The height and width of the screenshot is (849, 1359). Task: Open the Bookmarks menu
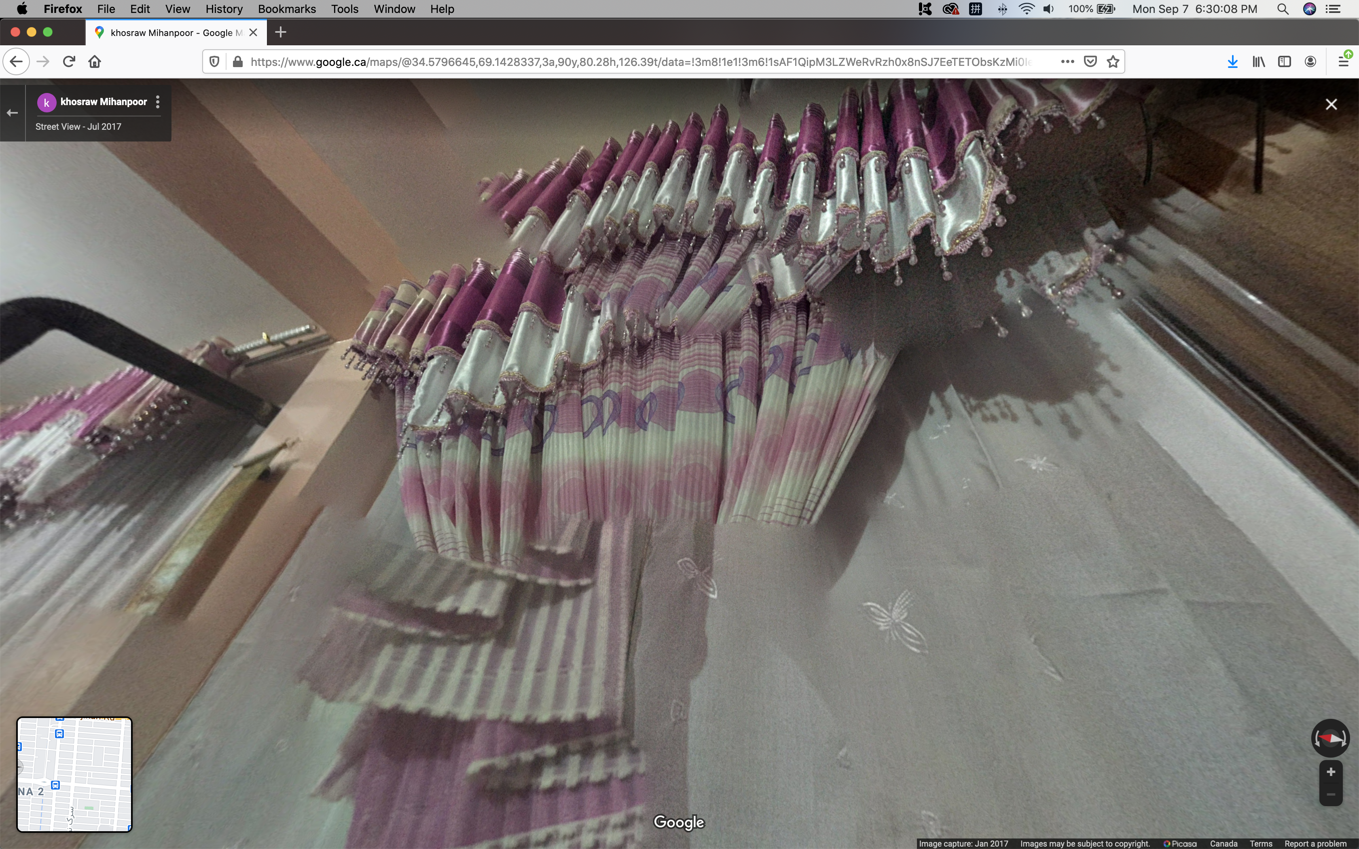[286, 9]
